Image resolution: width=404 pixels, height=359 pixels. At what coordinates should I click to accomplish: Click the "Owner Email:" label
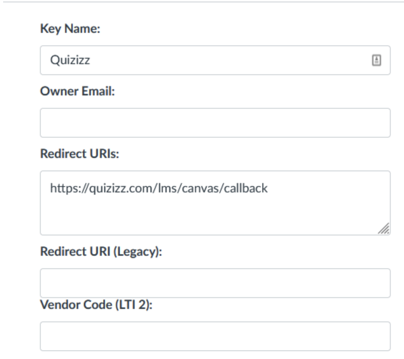(x=78, y=91)
